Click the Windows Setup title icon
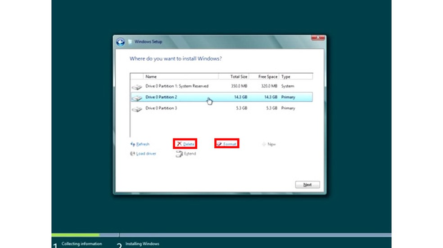The width and height of the screenshot is (443, 248). pyautogui.click(x=130, y=42)
